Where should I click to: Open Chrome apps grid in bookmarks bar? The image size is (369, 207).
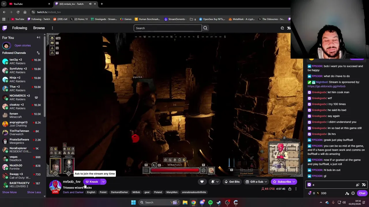point(4,19)
